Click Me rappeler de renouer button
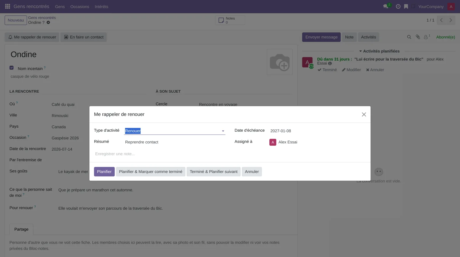 32,37
